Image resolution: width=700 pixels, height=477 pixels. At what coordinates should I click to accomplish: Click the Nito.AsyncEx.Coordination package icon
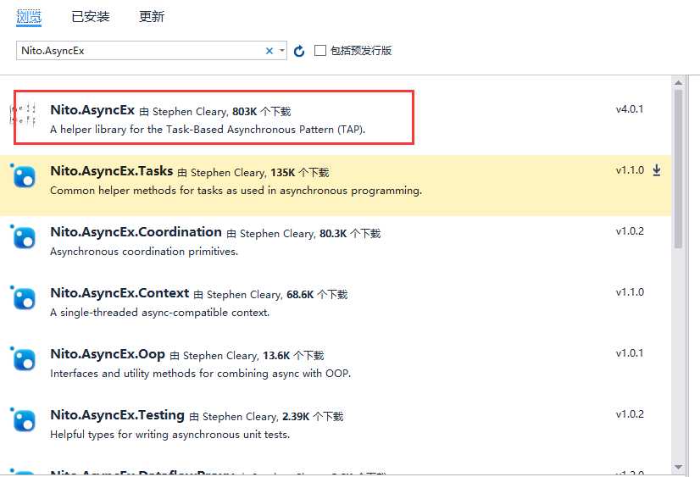(23, 236)
